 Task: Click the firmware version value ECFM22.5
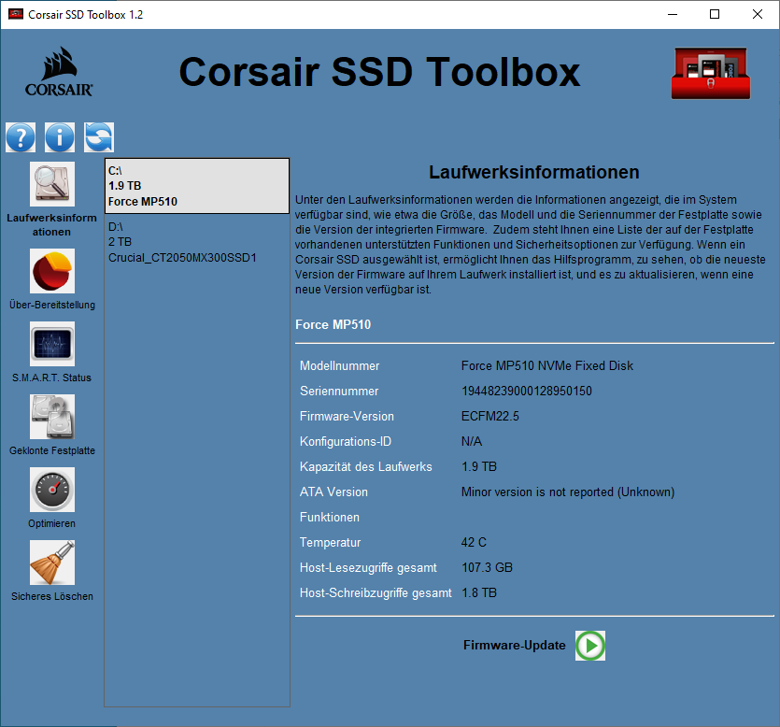coord(490,417)
